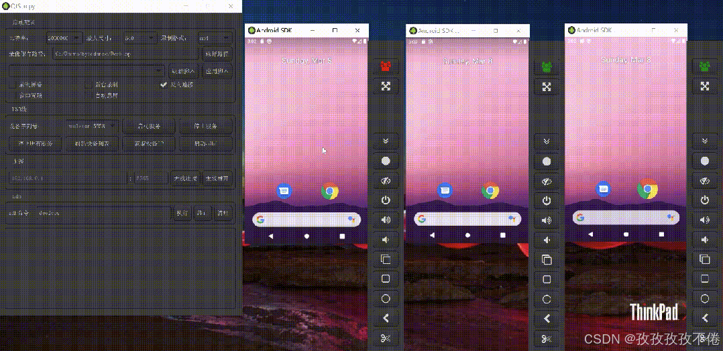723x351 pixels.
Task: Click the 停止所有服务 stop all services button
Action: [x=36, y=144]
